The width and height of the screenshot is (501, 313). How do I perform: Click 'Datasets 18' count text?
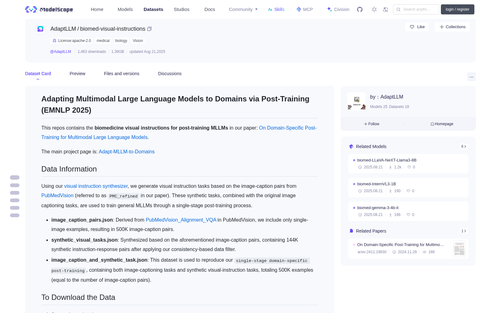pos(399,107)
